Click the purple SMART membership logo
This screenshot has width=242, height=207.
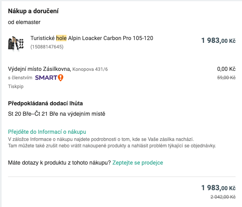46,78
